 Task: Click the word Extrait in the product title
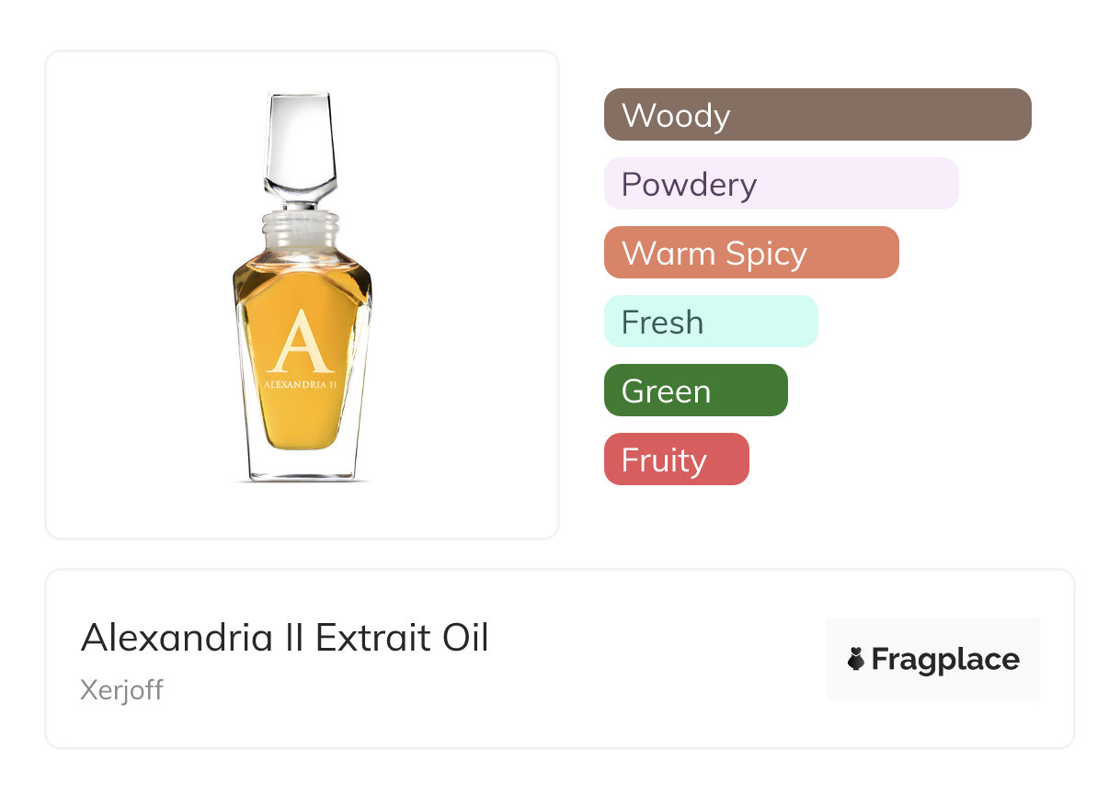pyautogui.click(x=371, y=637)
